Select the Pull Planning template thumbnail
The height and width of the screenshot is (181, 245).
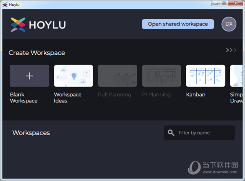tap(118, 76)
